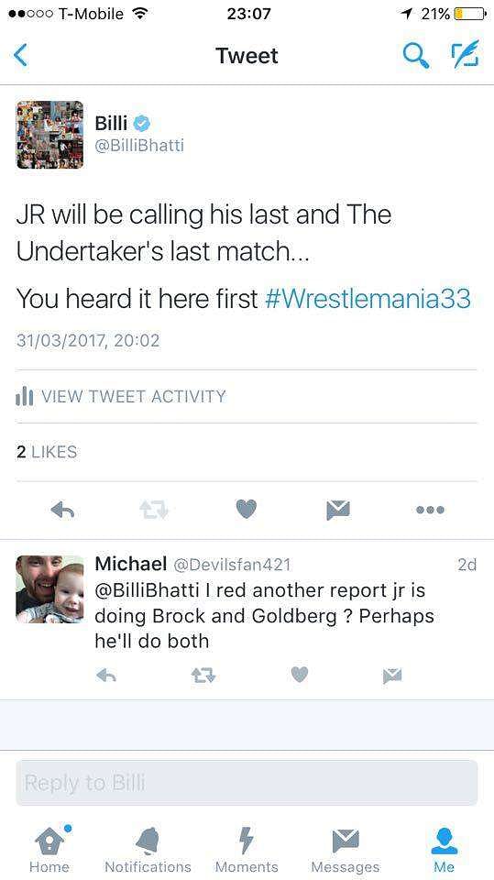The image size is (494, 880).
Task: Like Billi's tweet with heart icon
Action: pyautogui.click(x=246, y=509)
